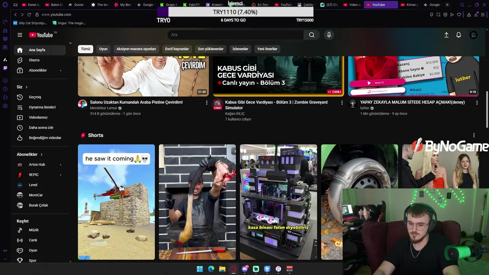
Task: Open Imgur bookmark in bookmarks bar
Action: click(69, 23)
